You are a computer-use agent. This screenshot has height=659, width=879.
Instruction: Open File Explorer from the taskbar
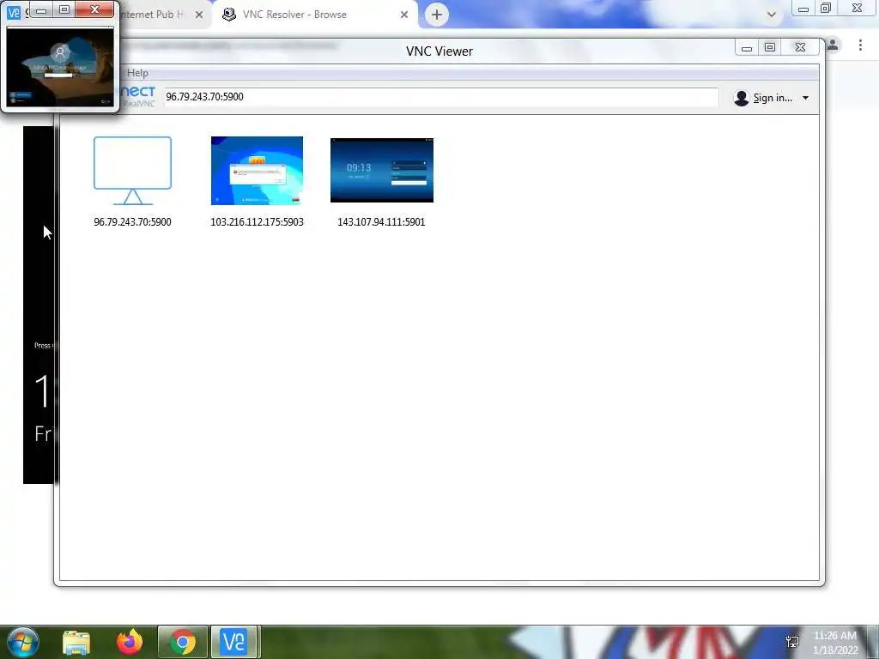click(x=76, y=642)
